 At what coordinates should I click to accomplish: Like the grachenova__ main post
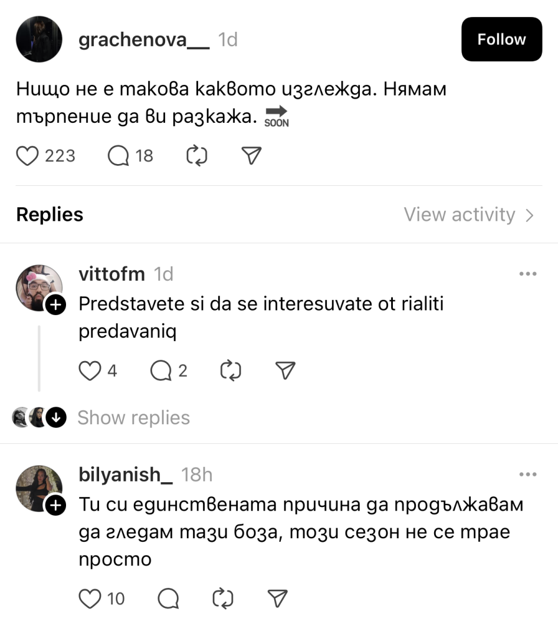point(27,156)
